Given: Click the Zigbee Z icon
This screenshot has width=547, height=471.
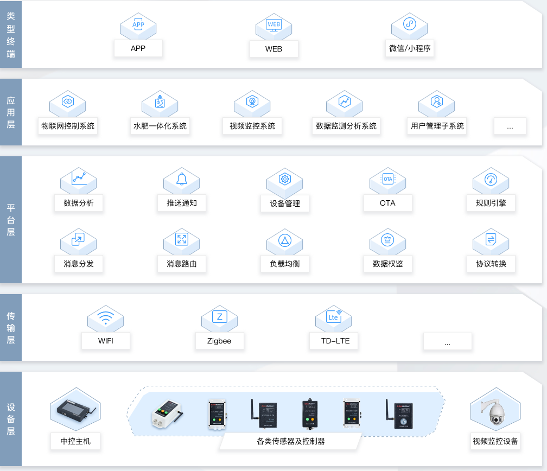Looking at the screenshot, I should 220,317.
